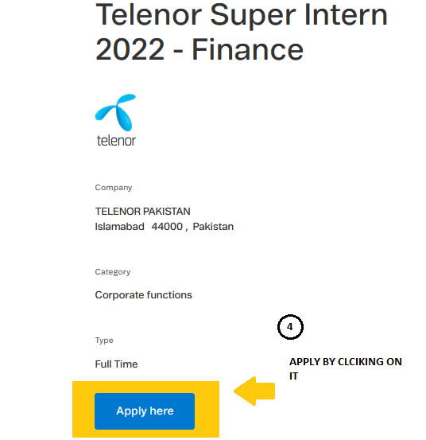Image resolution: width=426 pixels, height=440 pixels.
Task: Click the 2022 year in heading
Action: point(130,49)
